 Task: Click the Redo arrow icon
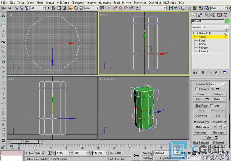point(10,8)
